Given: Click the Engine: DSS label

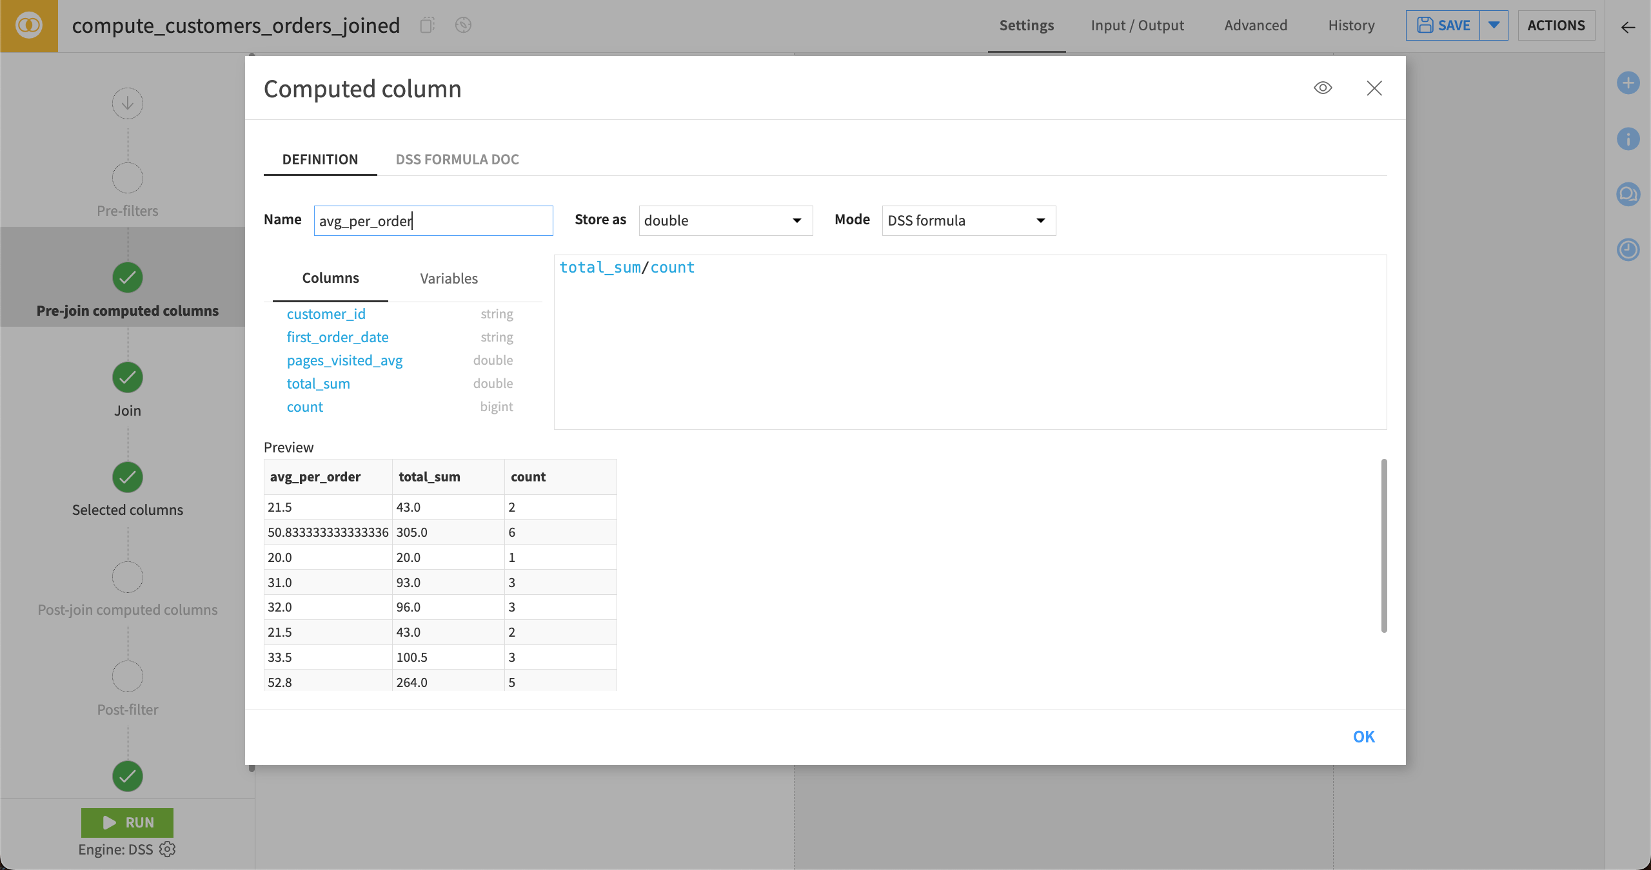Looking at the screenshot, I should coord(115,849).
